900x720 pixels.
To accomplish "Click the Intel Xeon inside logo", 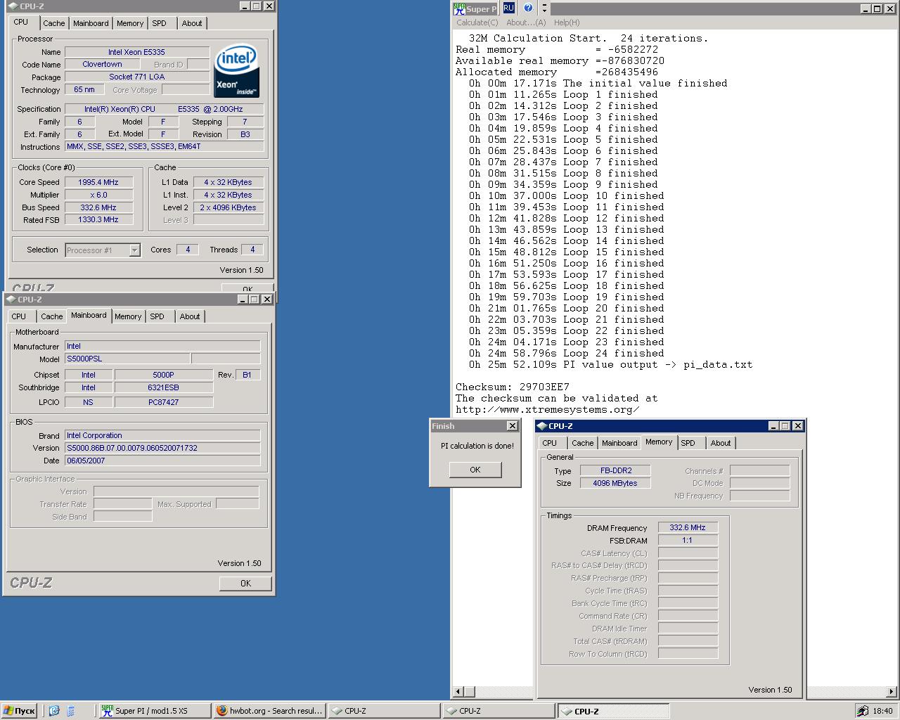I will pos(236,71).
